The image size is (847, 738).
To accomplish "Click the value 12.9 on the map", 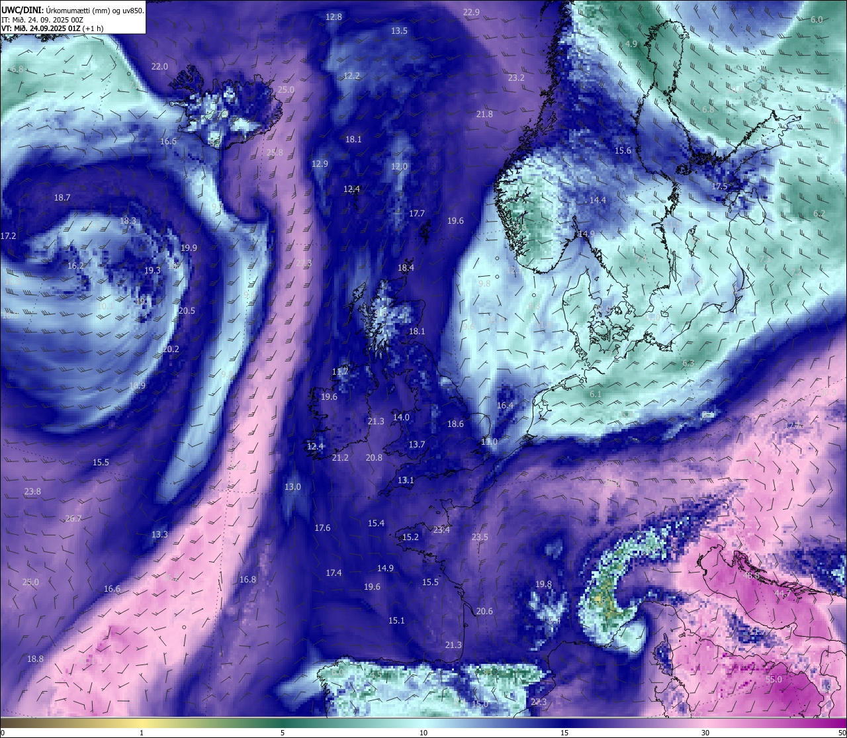I will (x=320, y=163).
